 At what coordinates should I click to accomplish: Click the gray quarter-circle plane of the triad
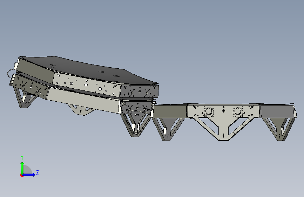(x=27, y=169)
